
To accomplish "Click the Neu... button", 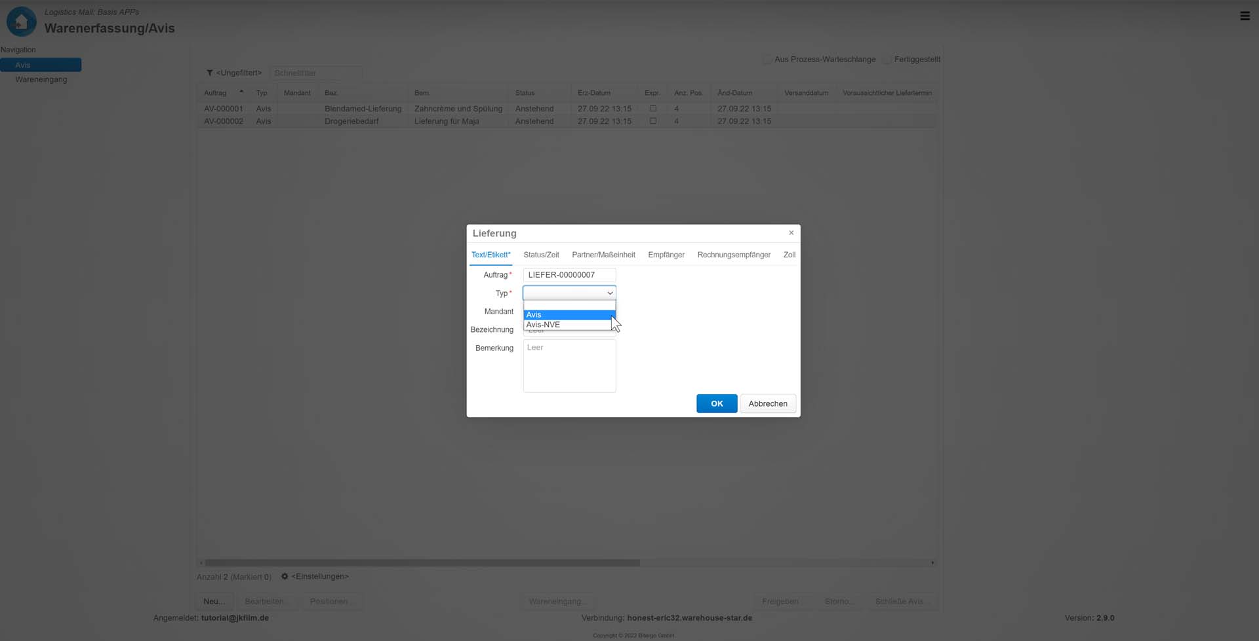I will (214, 601).
